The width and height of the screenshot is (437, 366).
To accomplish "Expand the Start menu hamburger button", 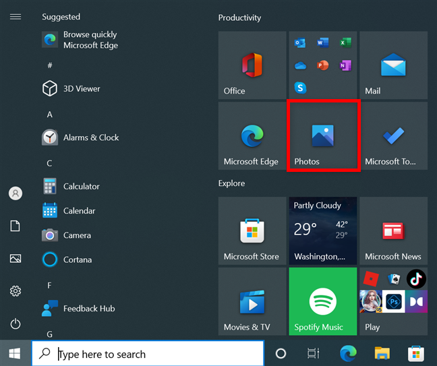I will 16,17.
